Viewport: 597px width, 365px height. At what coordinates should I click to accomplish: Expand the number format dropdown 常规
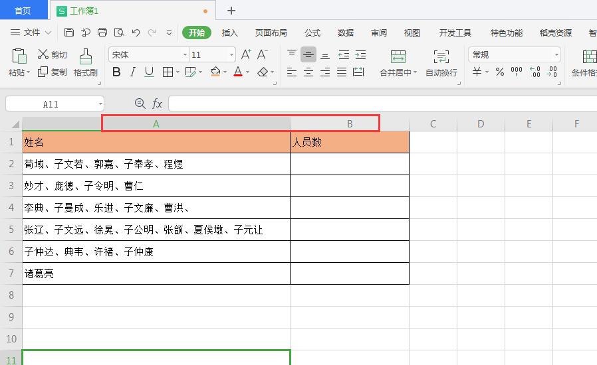point(556,54)
